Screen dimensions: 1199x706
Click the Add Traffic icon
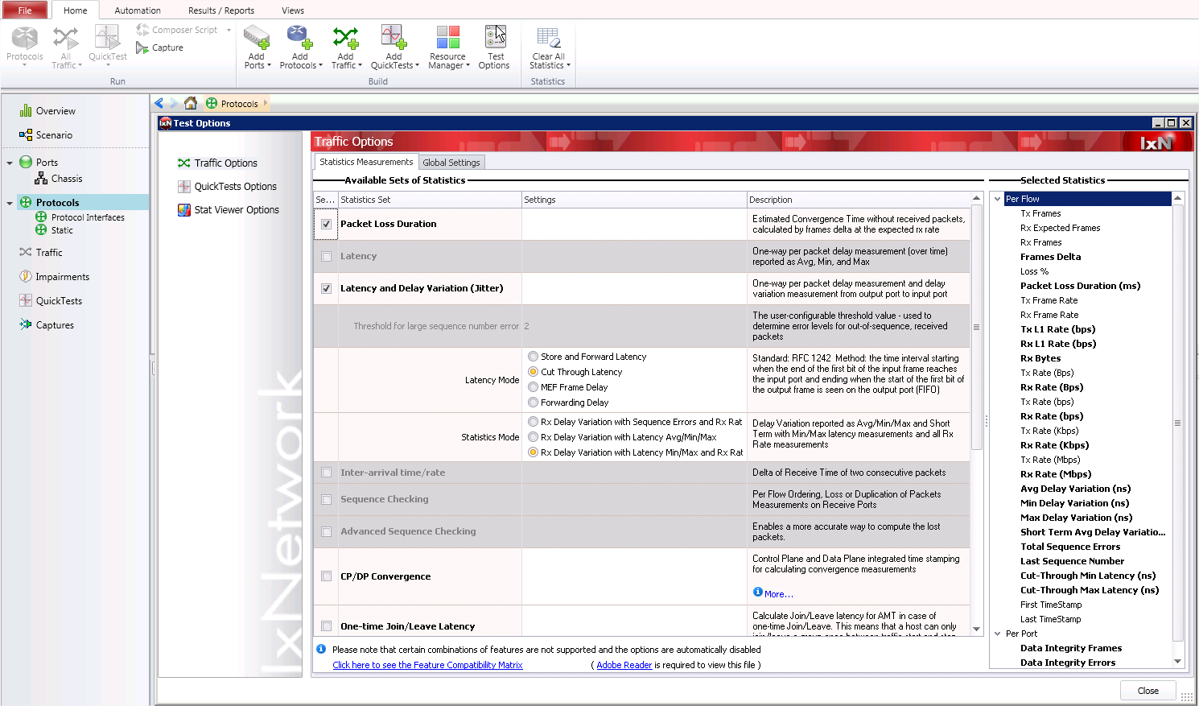(x=346, y=37)
